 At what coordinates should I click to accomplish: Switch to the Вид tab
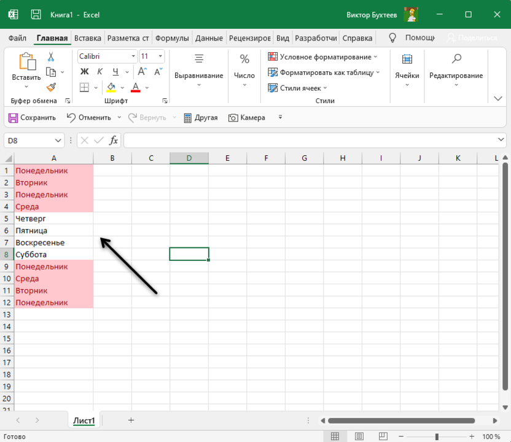point(283,38)
